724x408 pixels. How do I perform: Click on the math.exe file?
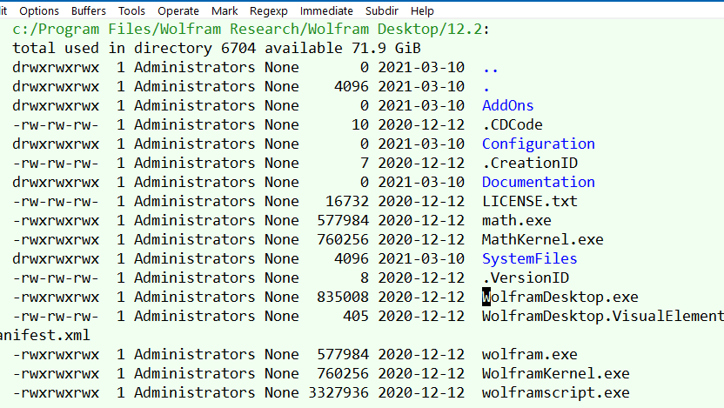pos(516,220)
